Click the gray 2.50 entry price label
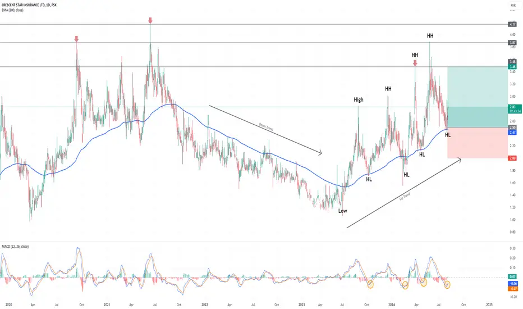523x309 pixels. coord(512,128)
